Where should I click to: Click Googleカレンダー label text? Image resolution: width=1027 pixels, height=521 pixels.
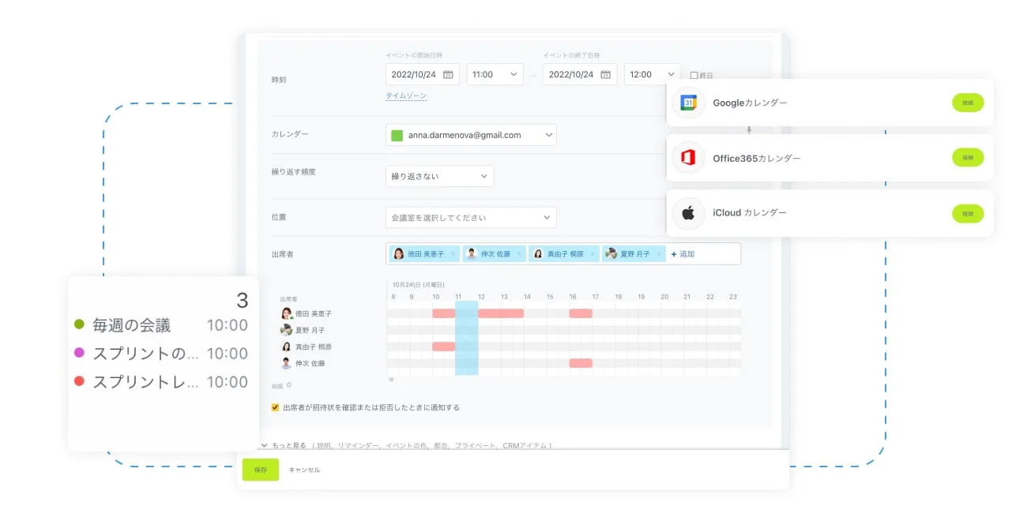point(750,103)
